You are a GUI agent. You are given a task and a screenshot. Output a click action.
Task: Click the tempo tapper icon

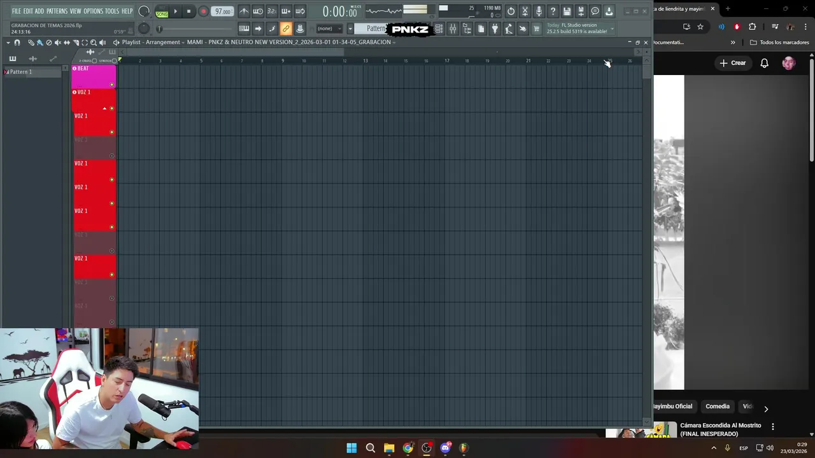coord(508,29)
